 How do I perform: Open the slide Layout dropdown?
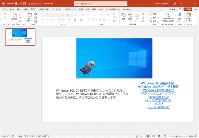click(x=36, y=14)
